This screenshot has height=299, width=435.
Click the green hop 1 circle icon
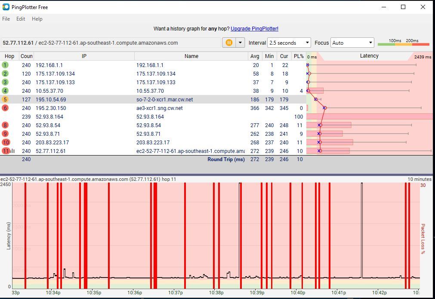pyautogui.click(x=5, y=65)
